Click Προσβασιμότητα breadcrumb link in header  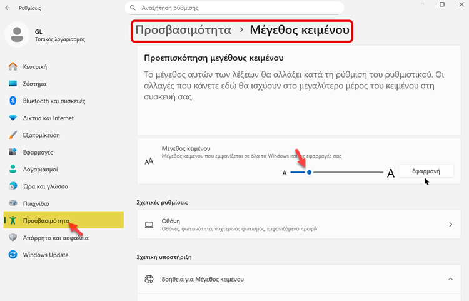point(183,29)
